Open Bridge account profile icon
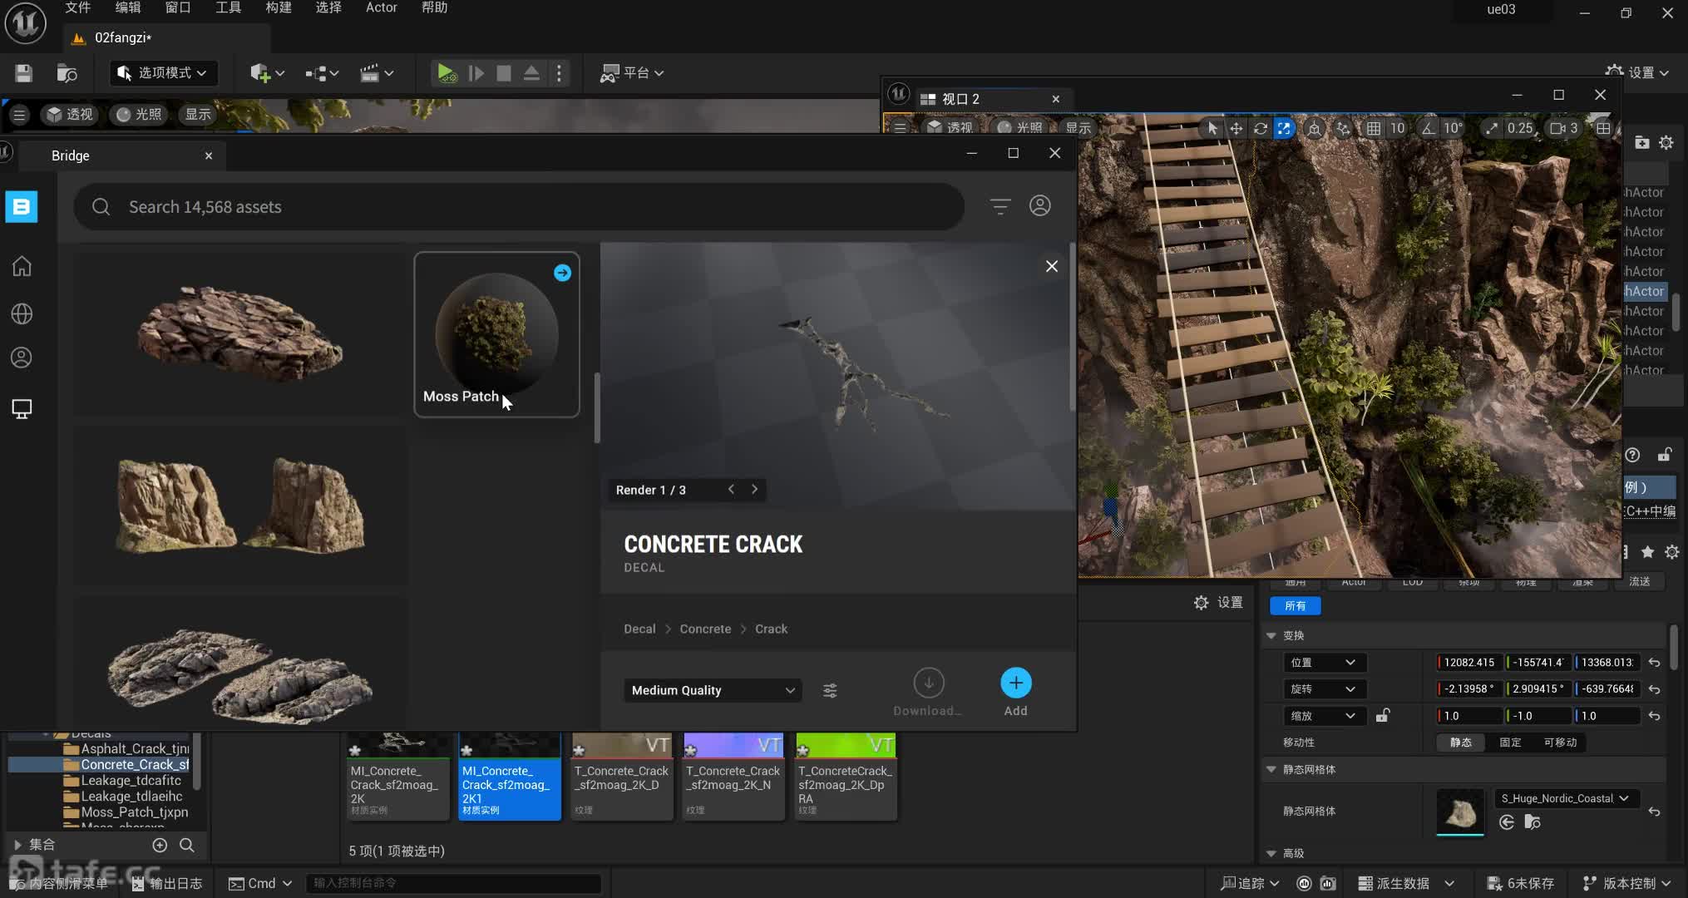Image resolution: width=1688 pixels, height=898 pixels. 1040,205
